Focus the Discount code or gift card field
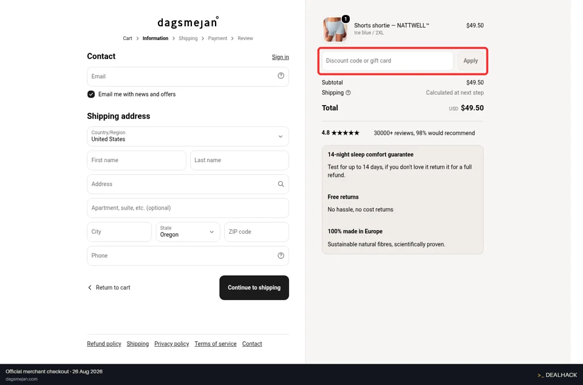This screenshot has width=583, height=385. (387, 61)
